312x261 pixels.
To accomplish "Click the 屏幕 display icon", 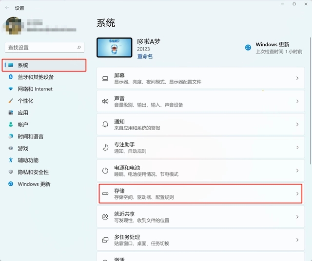I will [105, 78].
